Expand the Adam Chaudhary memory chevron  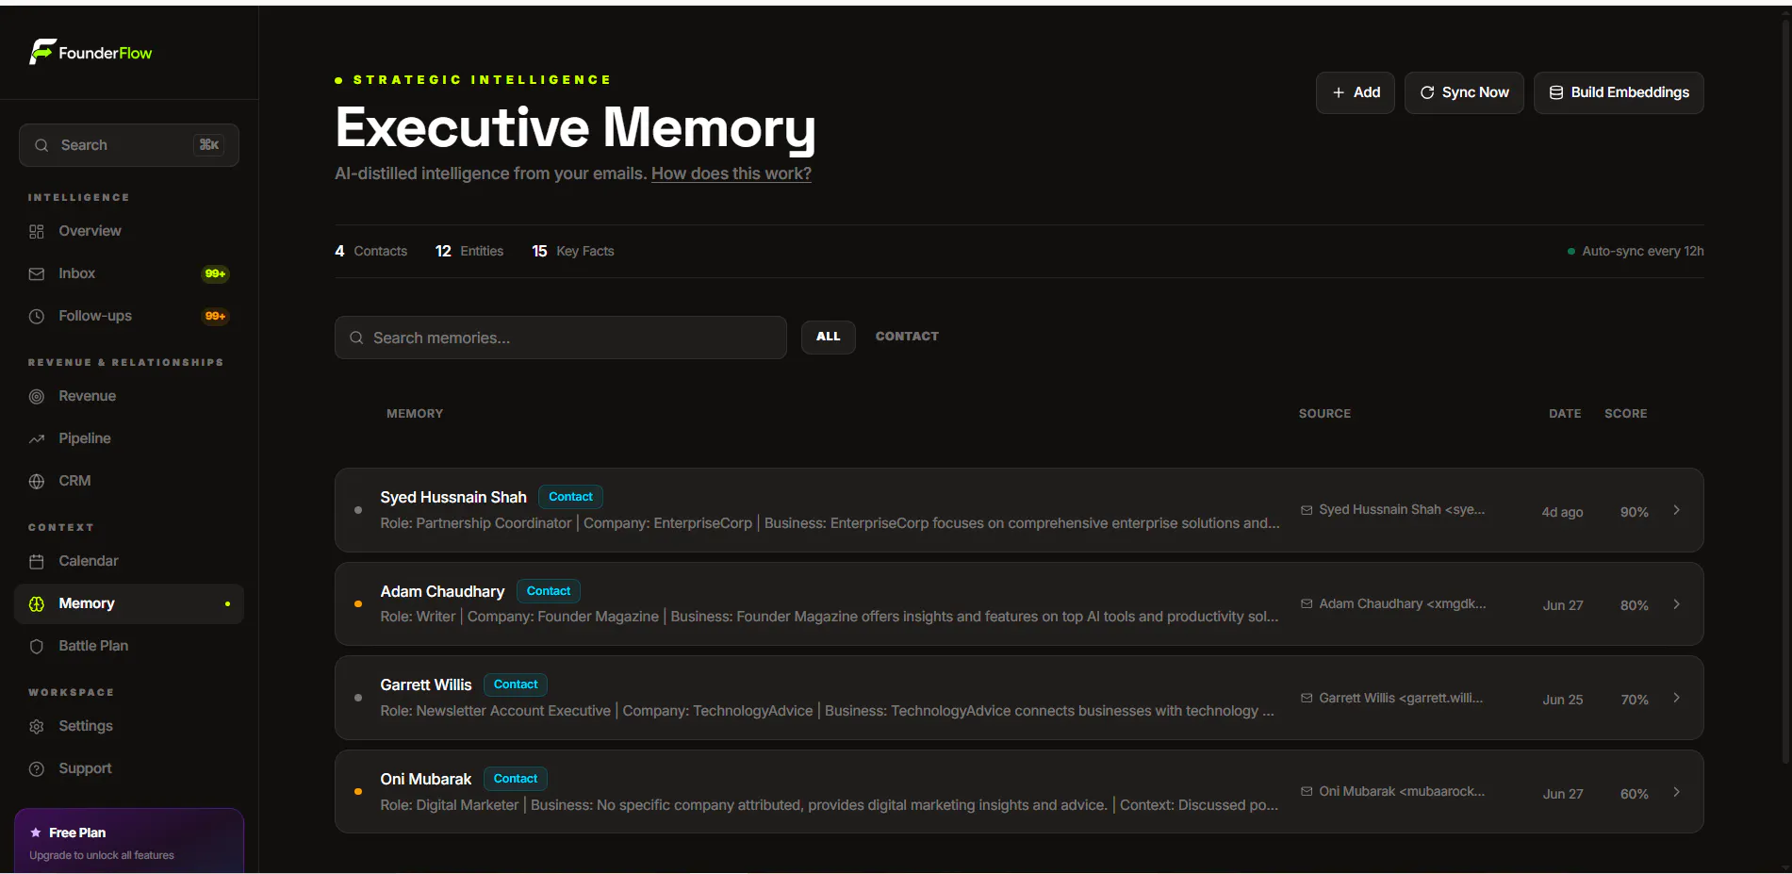(1676, 604)
